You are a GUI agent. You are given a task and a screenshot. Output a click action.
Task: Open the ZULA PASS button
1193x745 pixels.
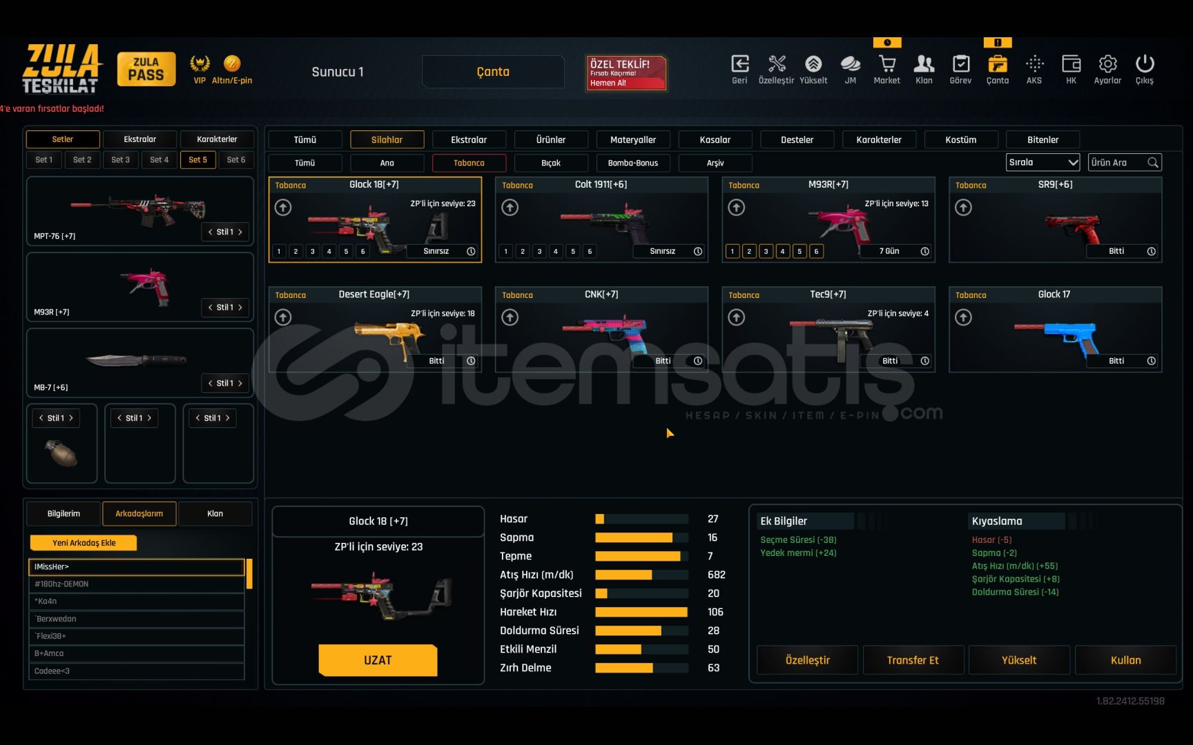146,69
